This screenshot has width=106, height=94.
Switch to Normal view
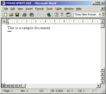tap(3, 86)
